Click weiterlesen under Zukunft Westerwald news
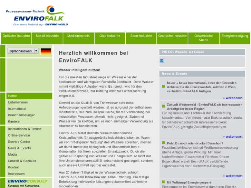Screen dimensions: 251x188 (233, 137)
